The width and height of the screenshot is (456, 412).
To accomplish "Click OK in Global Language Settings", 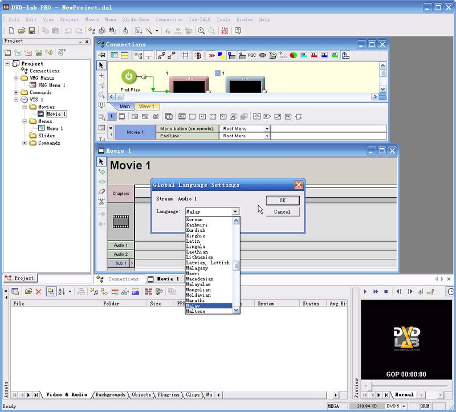I will (282, 201).
